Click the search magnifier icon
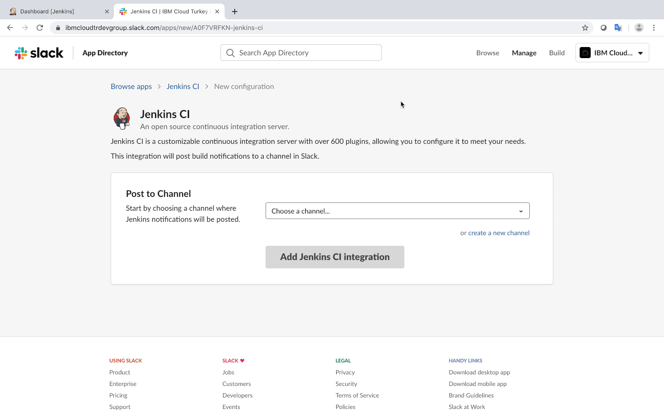Viewport: 664px width, 415px height. tap(231, 53)
